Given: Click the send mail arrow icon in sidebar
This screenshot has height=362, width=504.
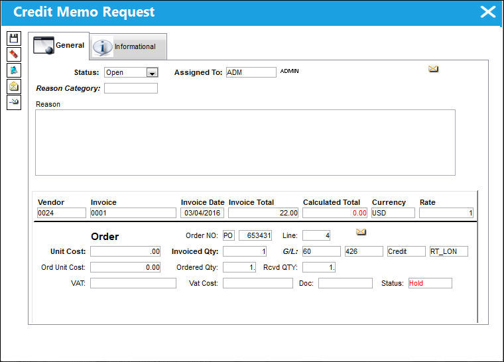Looking at the screenshot, I should pos(14,102).
